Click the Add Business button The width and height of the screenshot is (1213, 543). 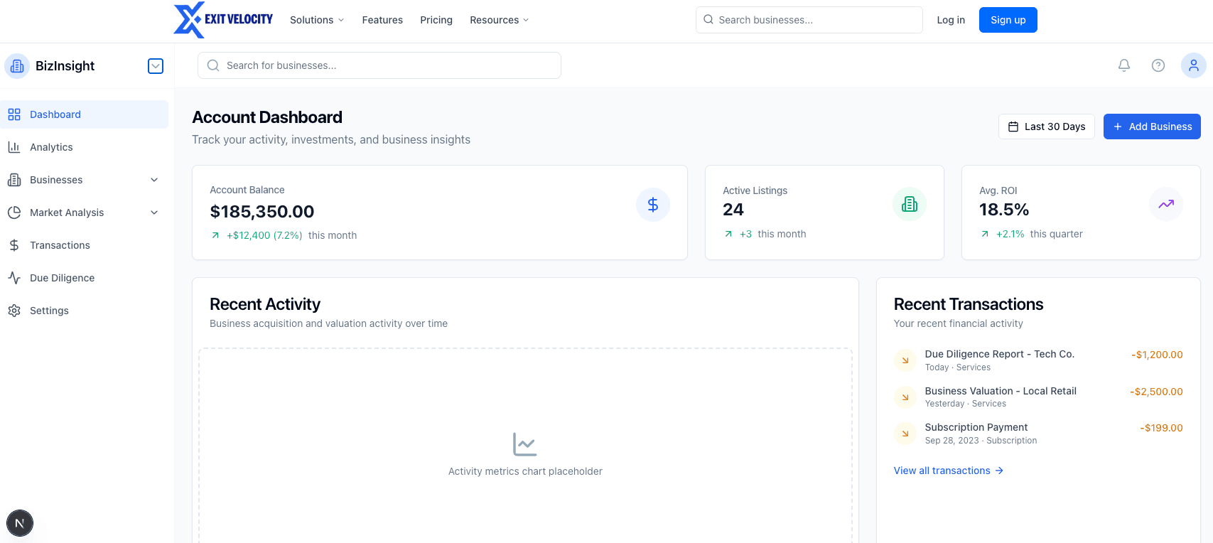[x=1151, y=127]
